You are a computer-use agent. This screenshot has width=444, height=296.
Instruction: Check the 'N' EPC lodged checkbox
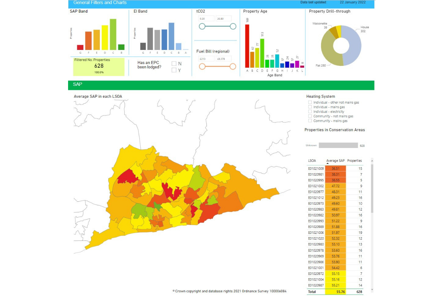pos(174,64)
